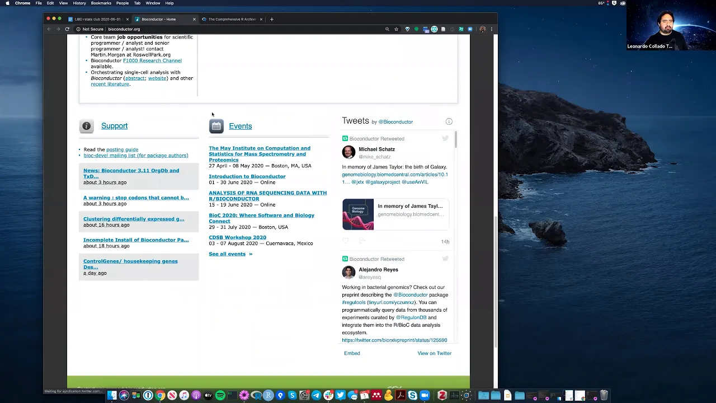
Task: Open the File menu
Action: (39, 3)
